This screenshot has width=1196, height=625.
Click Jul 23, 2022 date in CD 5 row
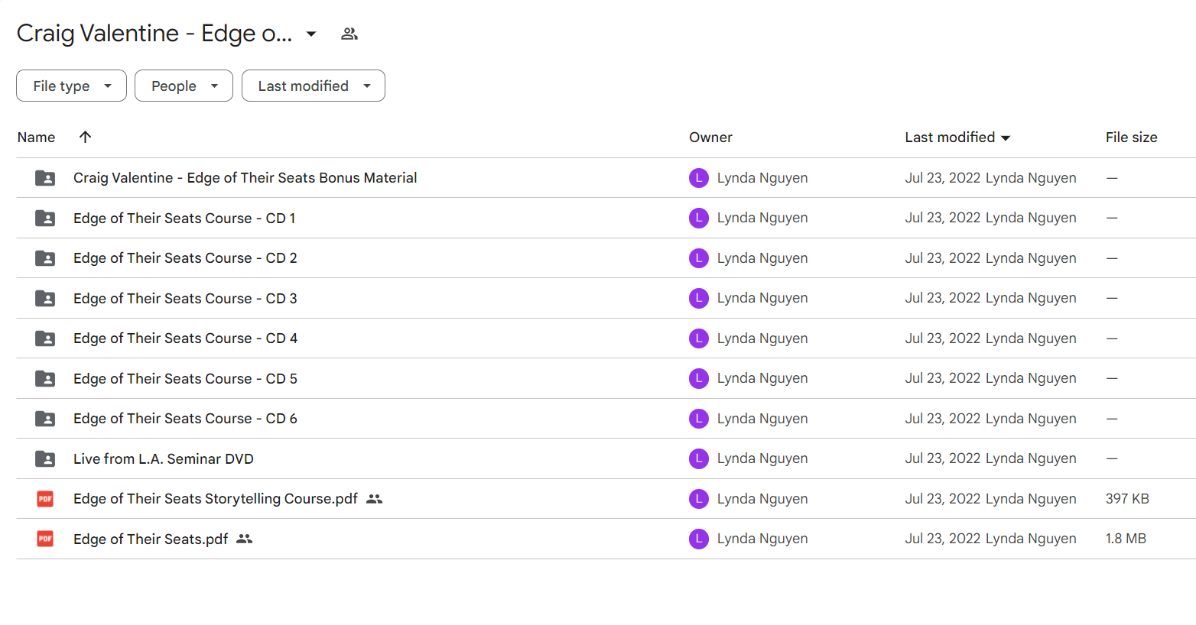point(943,378)
